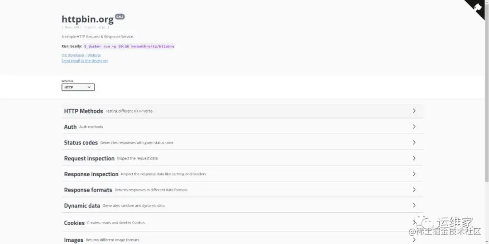Click the docker run command code
489x244 pixels.
coord(129,47)
